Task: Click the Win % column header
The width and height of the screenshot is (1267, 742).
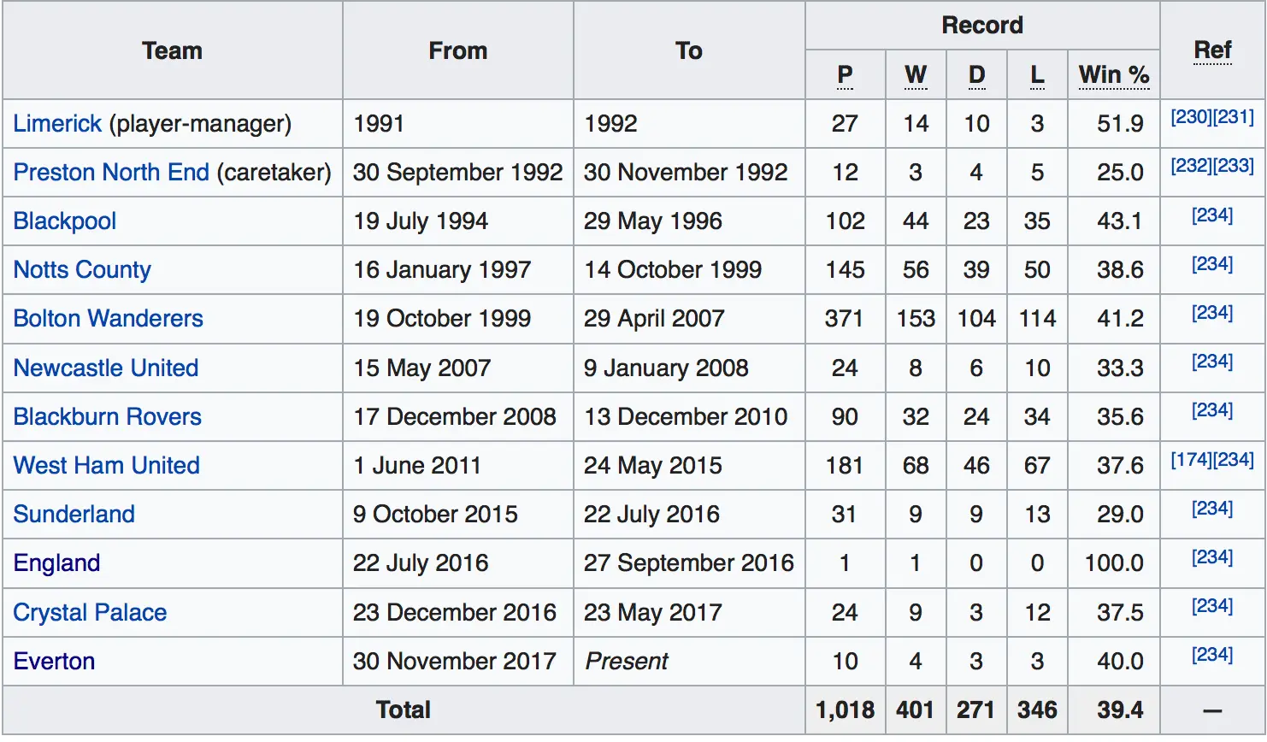Action: (x=1113, y=75)
